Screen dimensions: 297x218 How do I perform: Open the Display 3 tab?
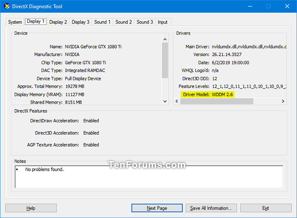click(x=80, y=22)
